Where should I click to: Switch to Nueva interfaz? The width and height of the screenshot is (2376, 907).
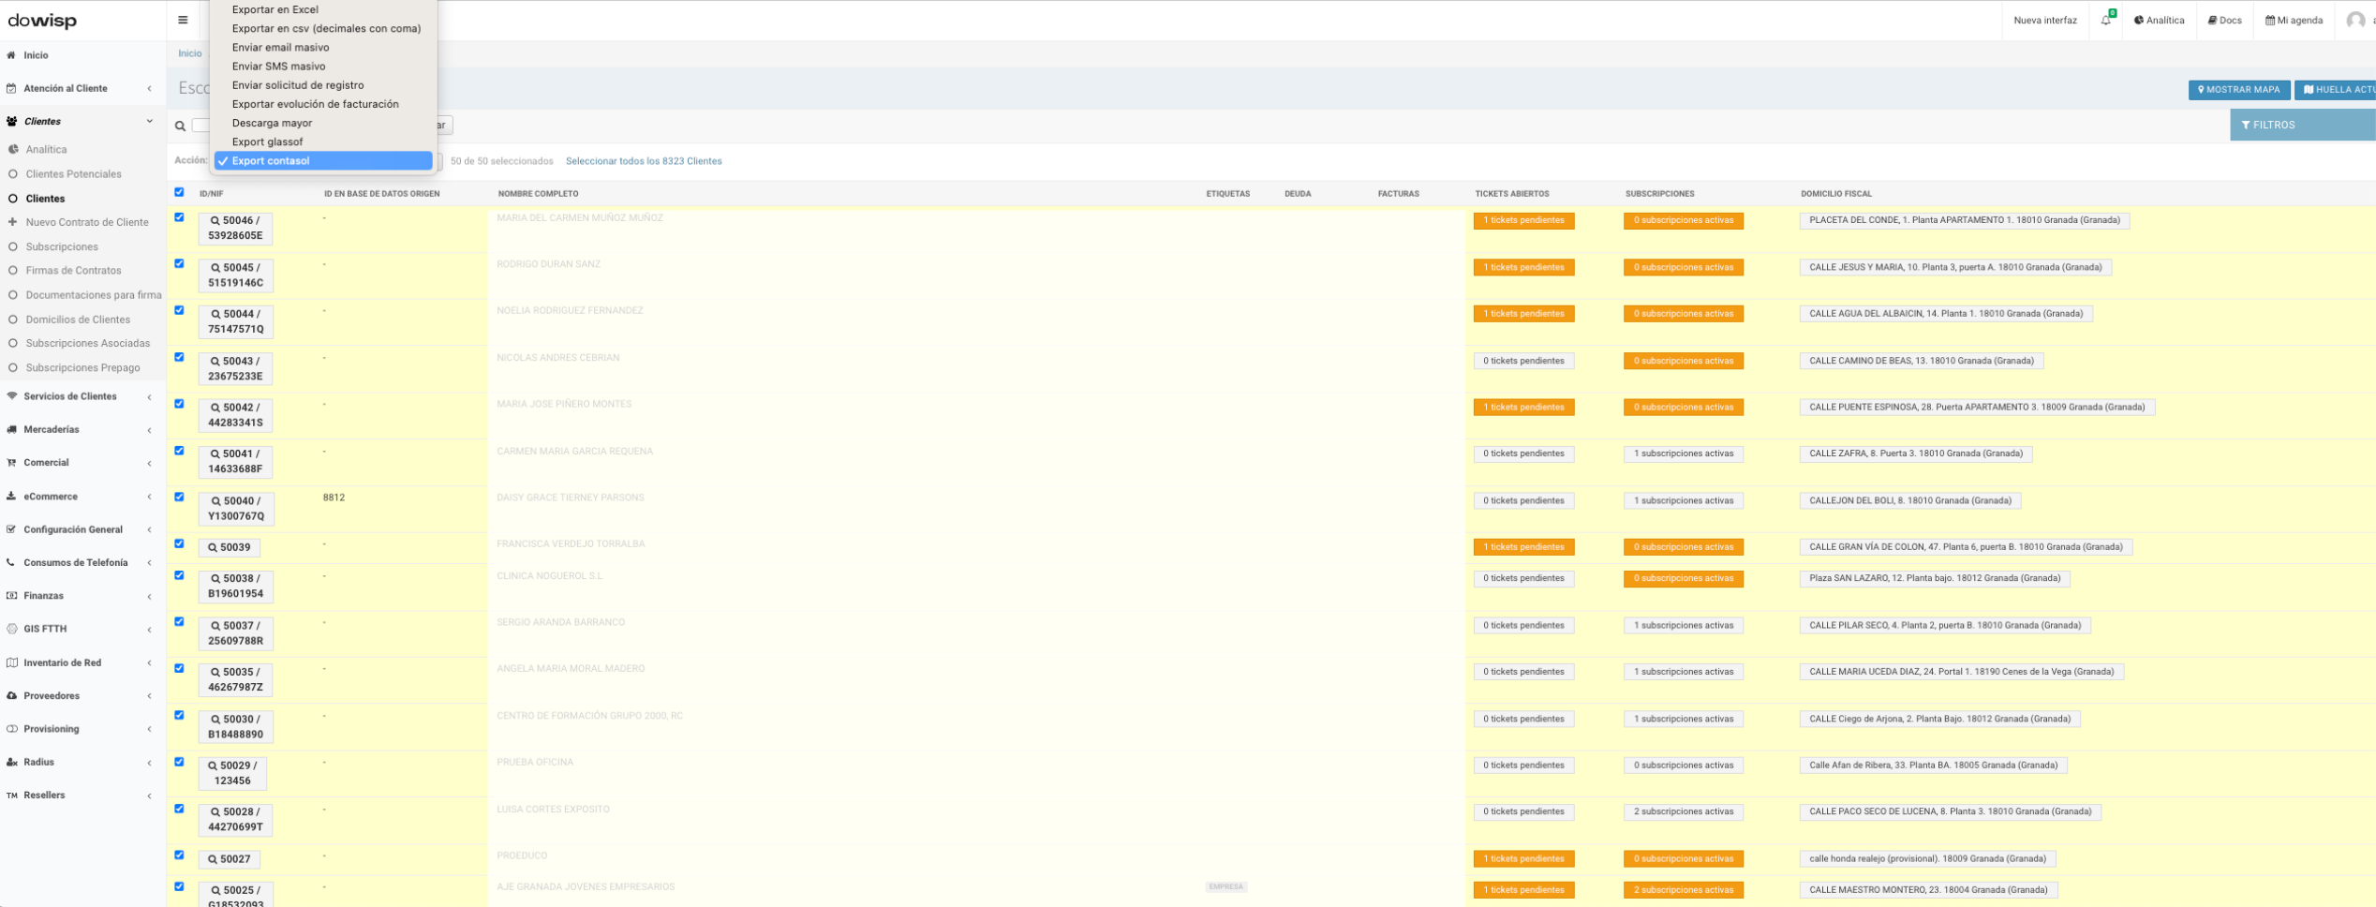(2045, 20)
